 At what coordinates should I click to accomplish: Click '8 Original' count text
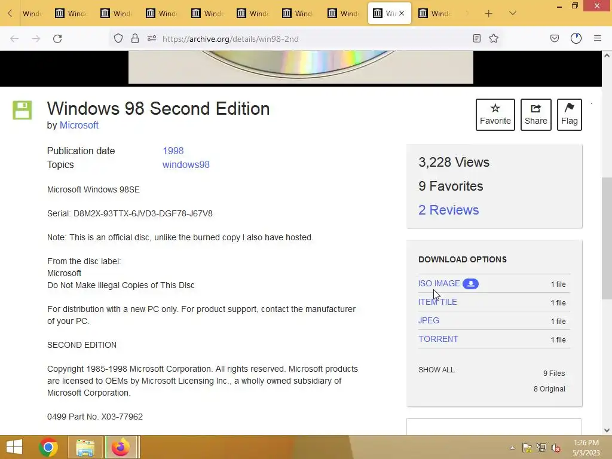coord(550,388)
